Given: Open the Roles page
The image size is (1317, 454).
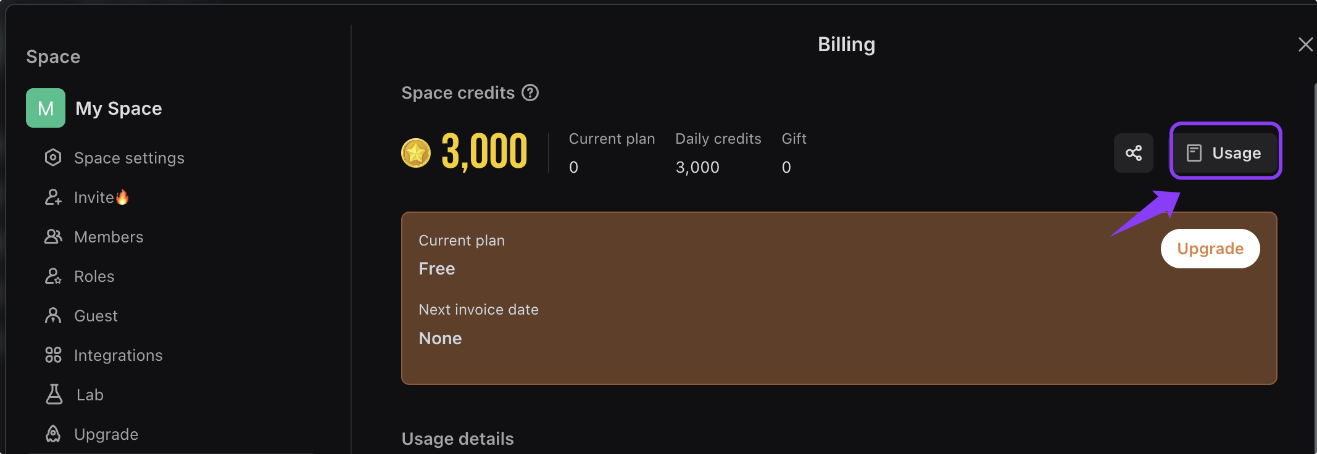Looking at the screenshot, I should (x=94, y=276).
